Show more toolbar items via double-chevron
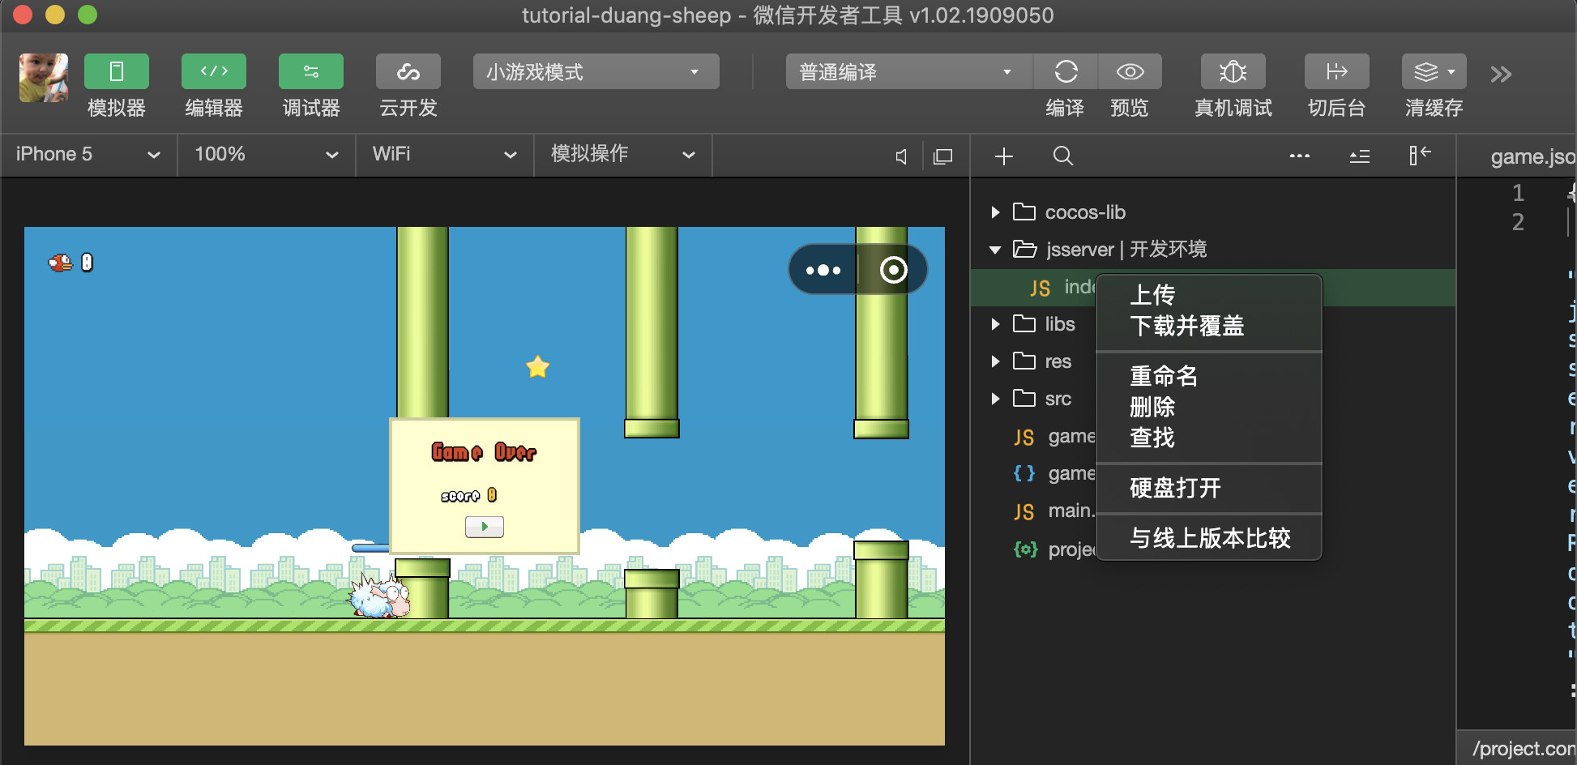This screenshot has width=1577, height=765. 1501,75
